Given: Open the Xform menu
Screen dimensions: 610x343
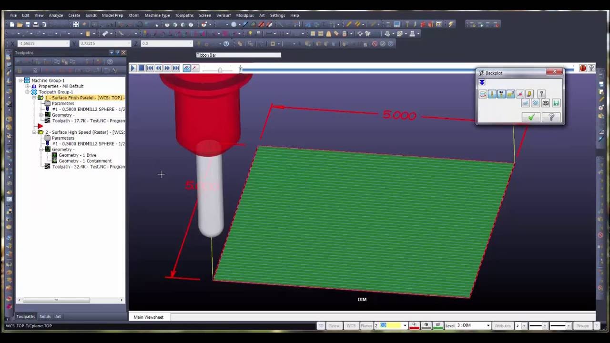Looking at the screenshot, I should [x=134, y=15].
